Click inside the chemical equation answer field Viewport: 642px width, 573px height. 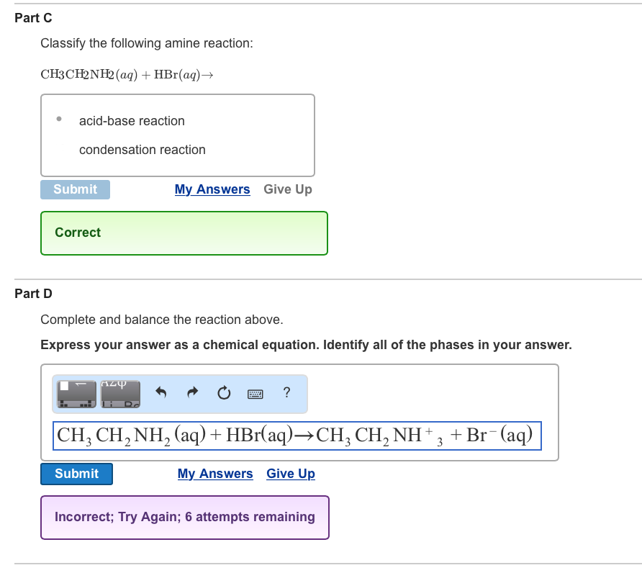(x=297, y=435)
